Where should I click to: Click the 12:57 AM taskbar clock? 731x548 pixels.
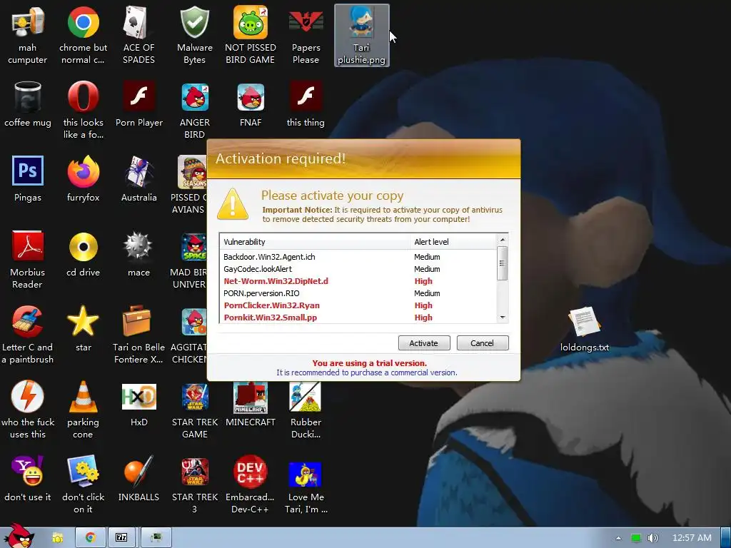coord(692,538)
